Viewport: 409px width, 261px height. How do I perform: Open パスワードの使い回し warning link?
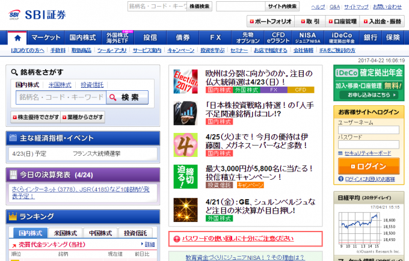tap(238, 239)
